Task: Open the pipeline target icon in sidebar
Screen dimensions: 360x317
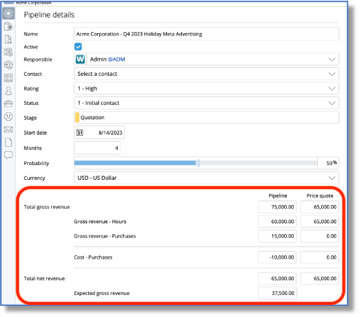Action: (8, 14)
